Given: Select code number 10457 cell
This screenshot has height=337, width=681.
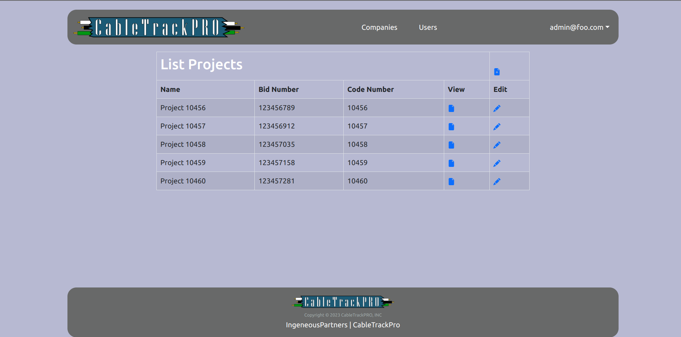Looking at the screenshot, I should [394, 126].
